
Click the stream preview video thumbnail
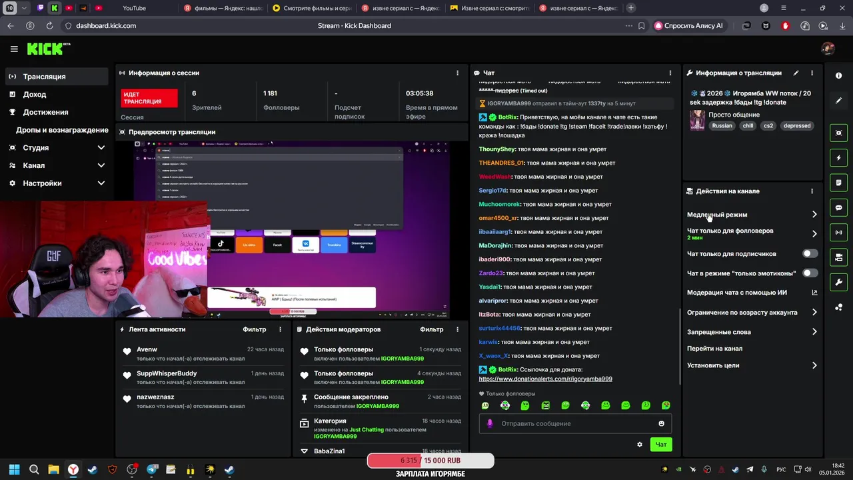click(x=292, y=229)
